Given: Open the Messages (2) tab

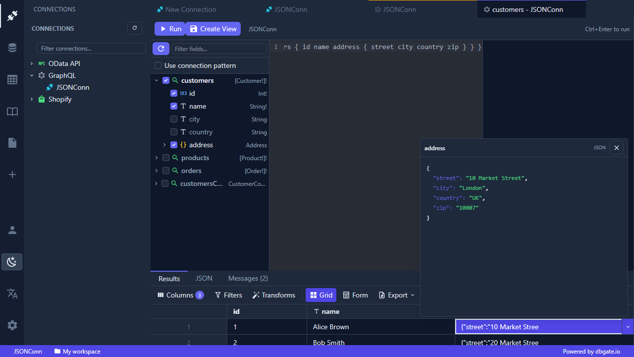Looking at the screenshot, I should tap(248, 279).
